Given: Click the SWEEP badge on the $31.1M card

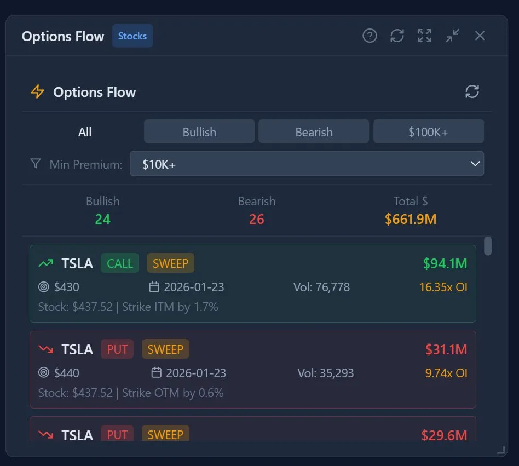Looking at the screenshot, I should tap(165, 349).
